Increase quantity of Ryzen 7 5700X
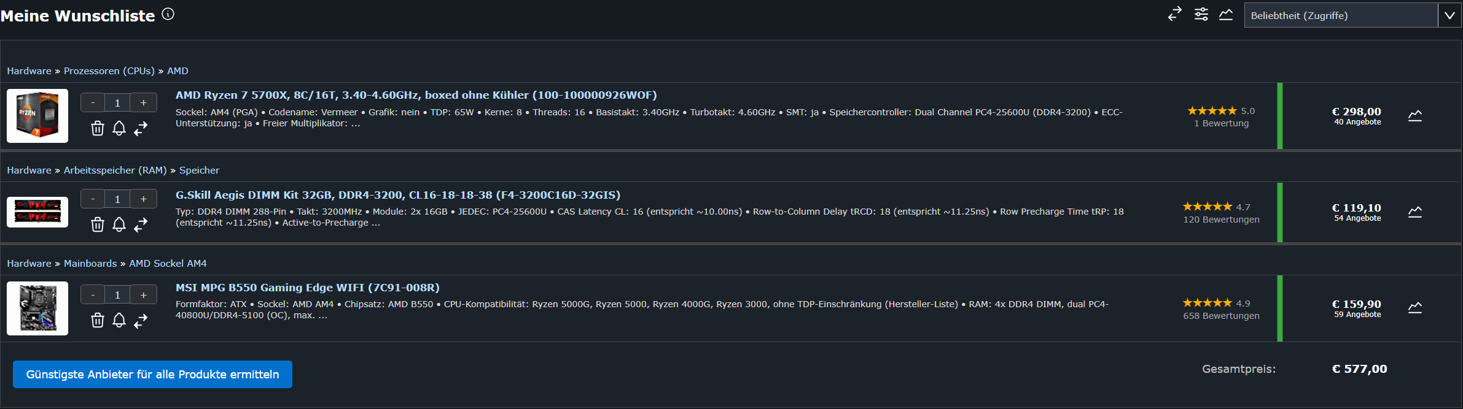Screen dimensions: 1463x409 coord(143,102)
